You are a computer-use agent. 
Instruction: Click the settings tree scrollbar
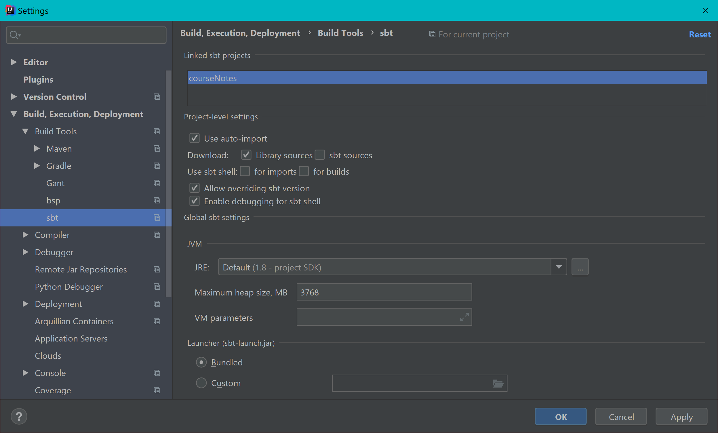pos(168,184)
